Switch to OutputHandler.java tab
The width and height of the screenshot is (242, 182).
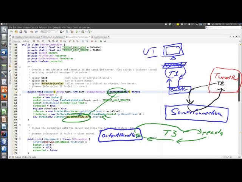click(54, 37)
